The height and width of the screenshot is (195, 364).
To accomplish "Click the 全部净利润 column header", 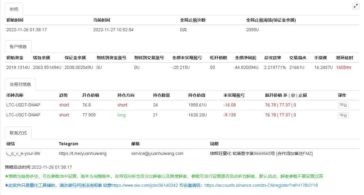I will coord(245,58).
